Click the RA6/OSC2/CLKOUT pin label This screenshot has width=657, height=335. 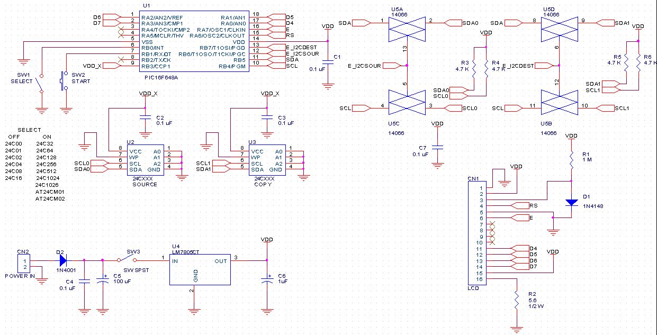[x=217, y=36]
